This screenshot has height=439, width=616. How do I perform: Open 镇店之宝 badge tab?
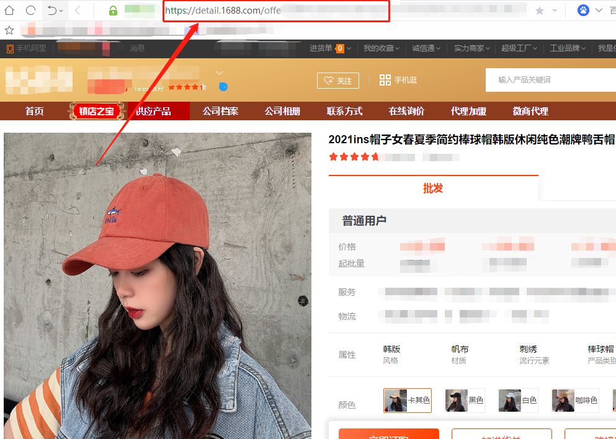coord(96,111)
